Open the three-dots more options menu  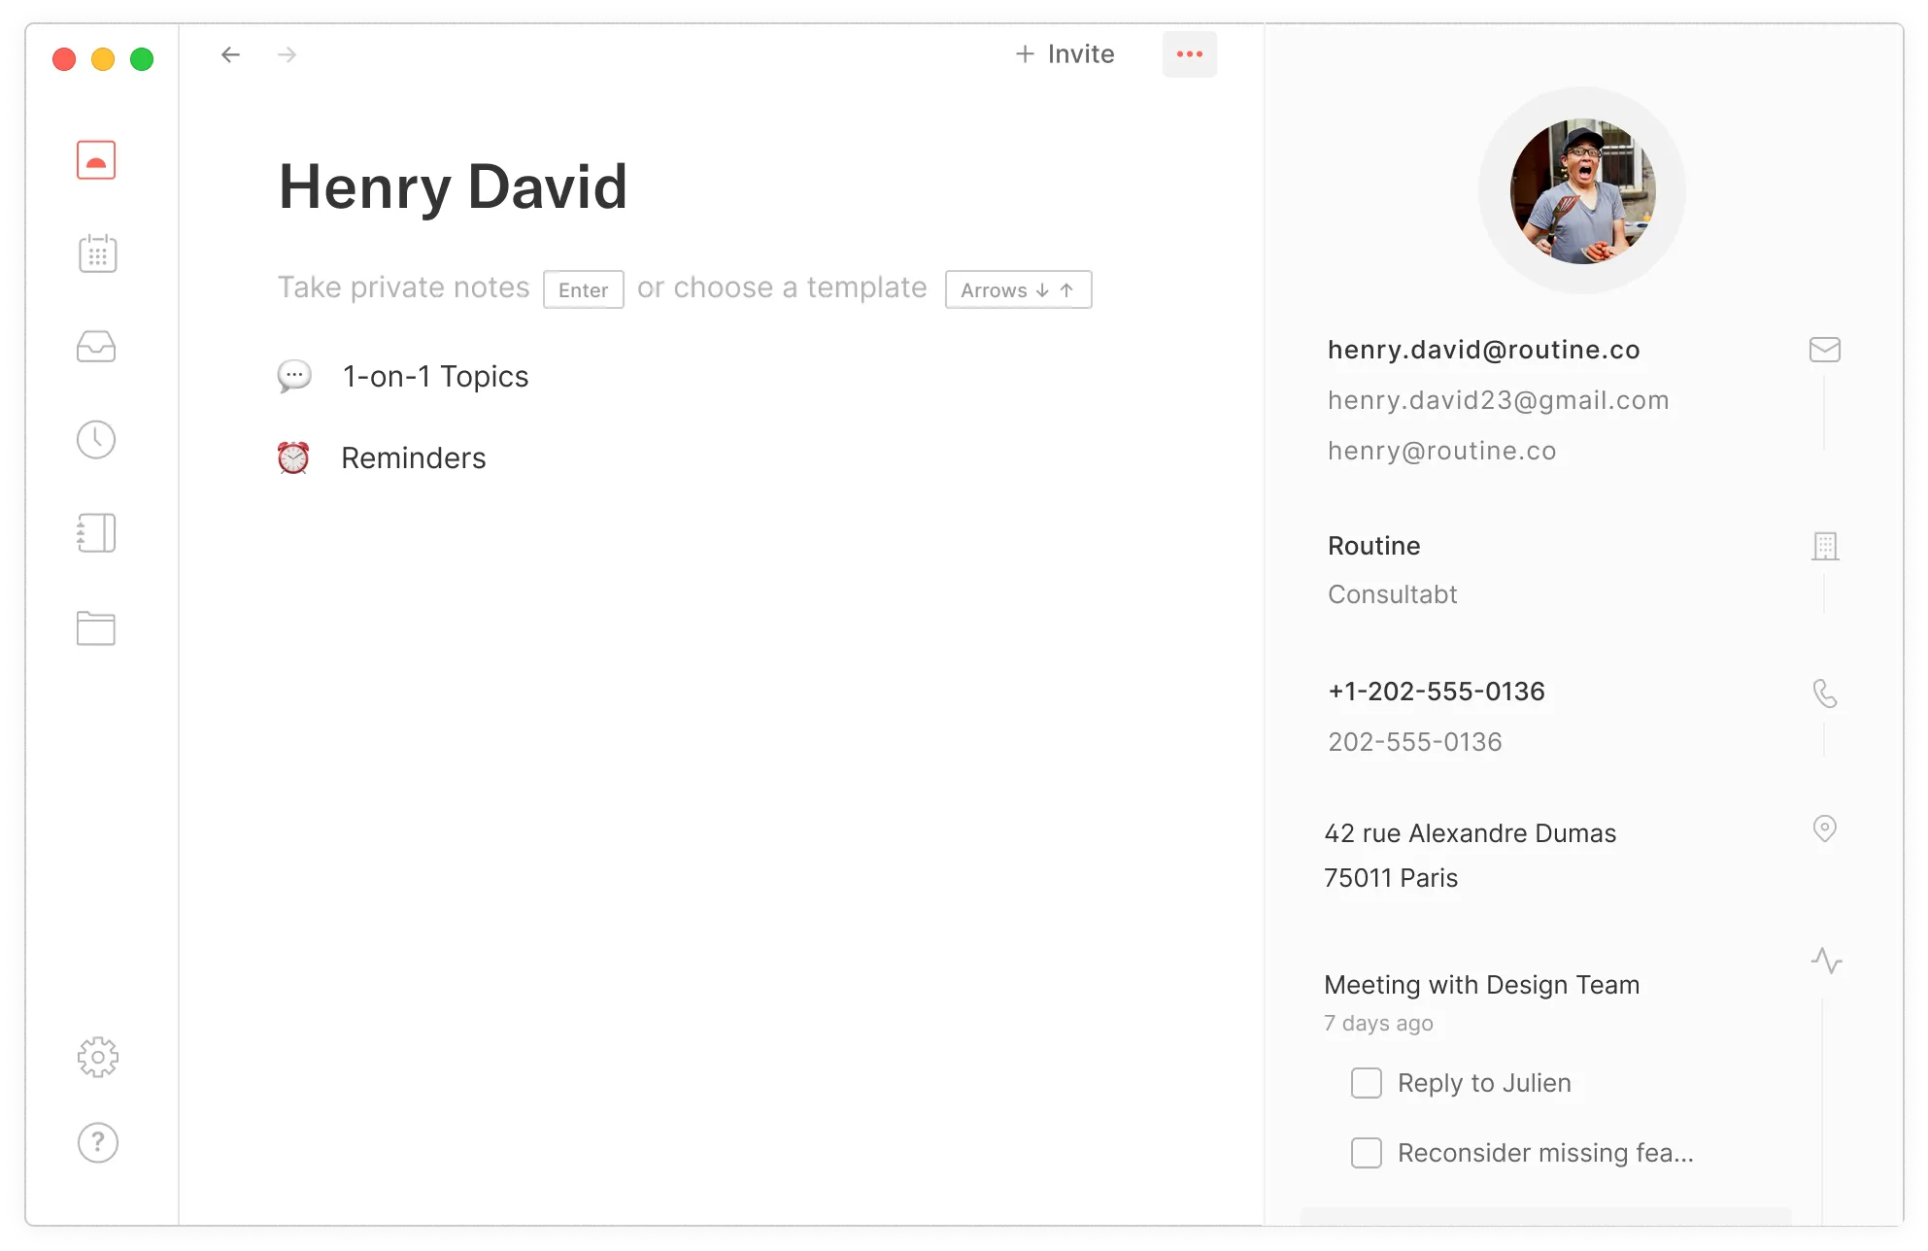tap(1189, 54)
